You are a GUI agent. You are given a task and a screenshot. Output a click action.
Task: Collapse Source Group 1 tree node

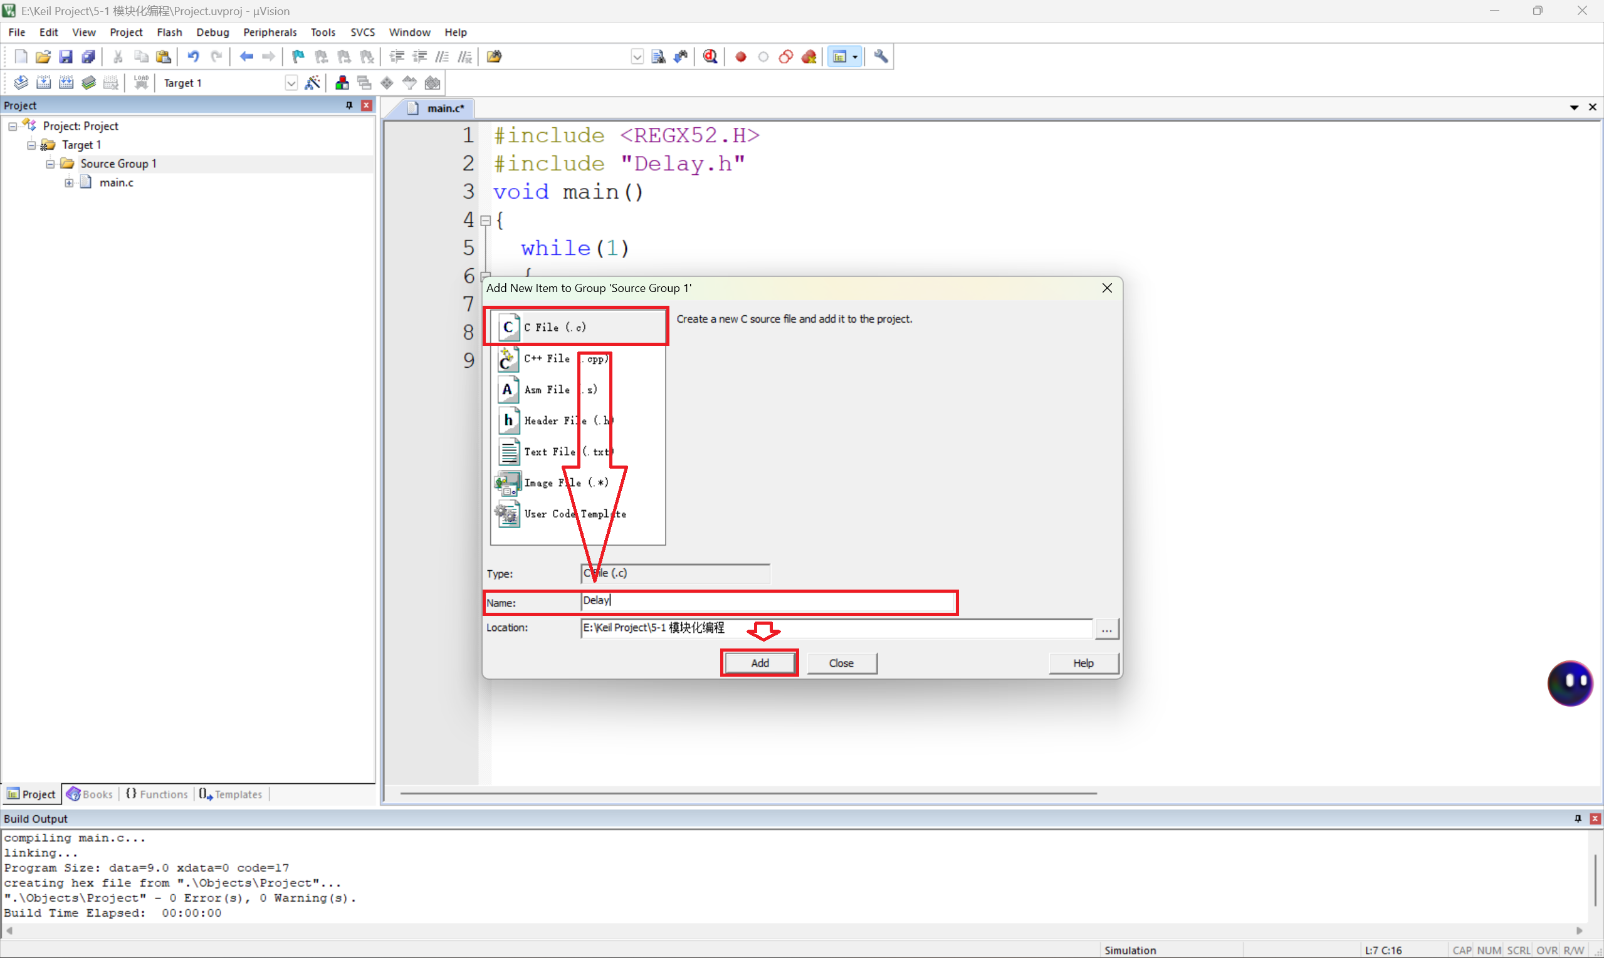point(50,164)
